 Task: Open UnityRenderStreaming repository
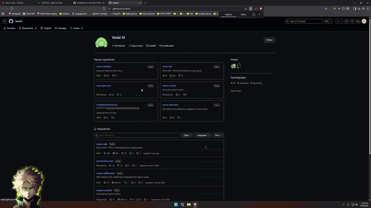click(107, 105)
